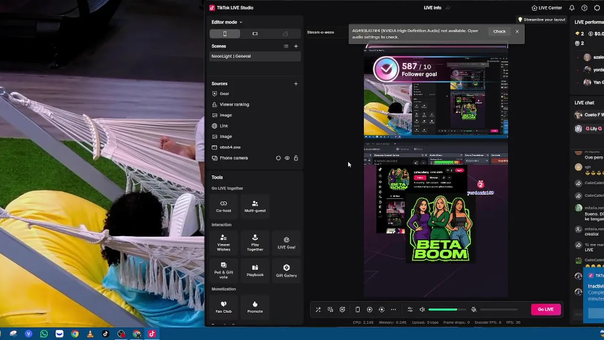
Task: Open the scenes list options icon
Action: pyautogui.click(x=285, y=46)
